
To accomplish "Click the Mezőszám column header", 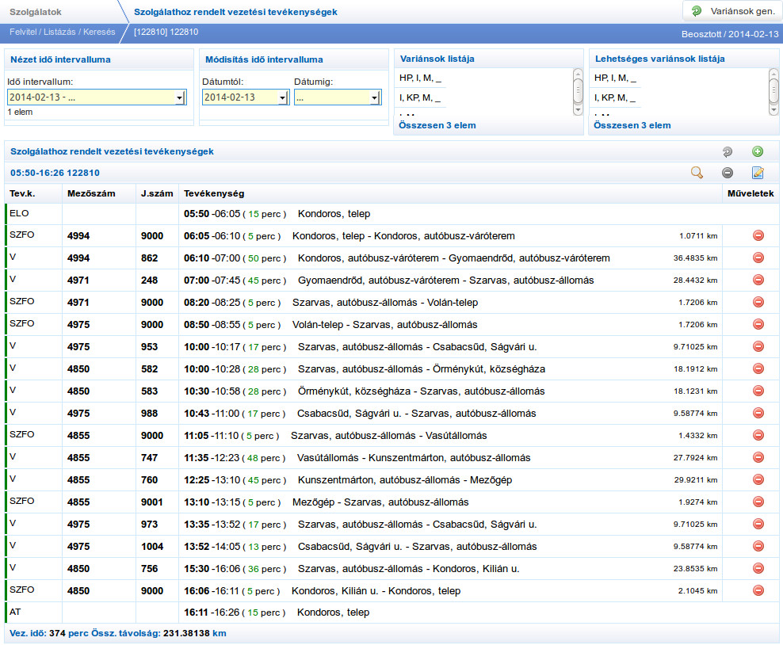I will point(91,193).
